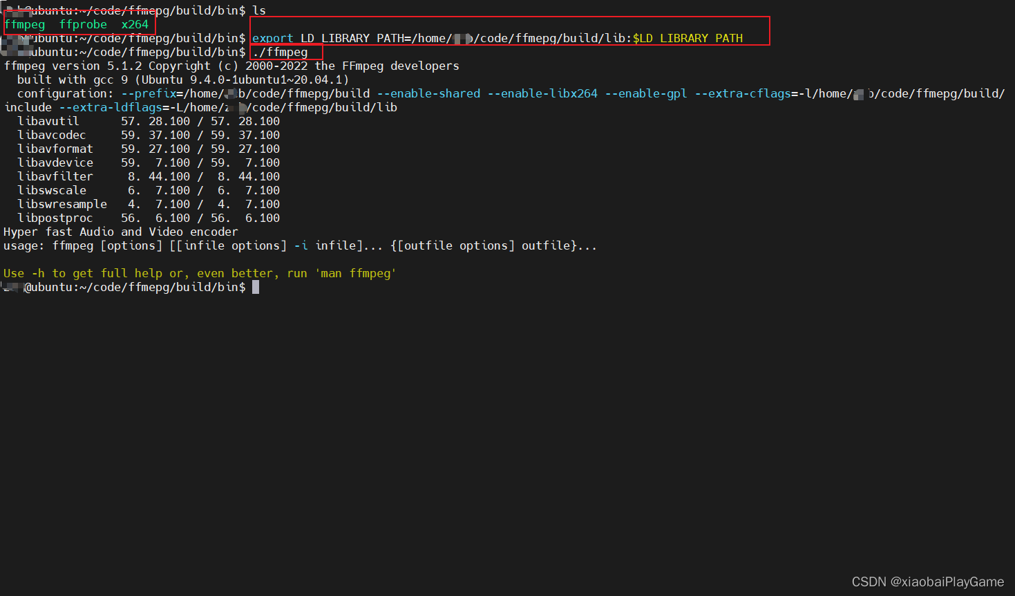Screen dimensions: 1015x596
Task: Click 'Hyper fast Audio and Video encoder' line
Action: click(121, 232)
